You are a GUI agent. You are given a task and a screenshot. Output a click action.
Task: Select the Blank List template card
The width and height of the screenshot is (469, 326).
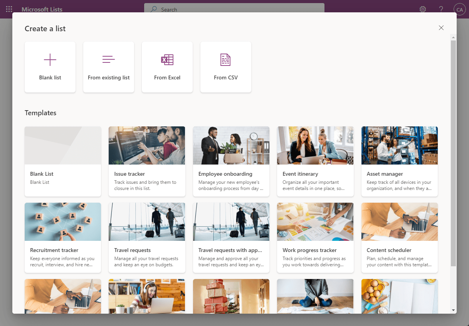63,161
